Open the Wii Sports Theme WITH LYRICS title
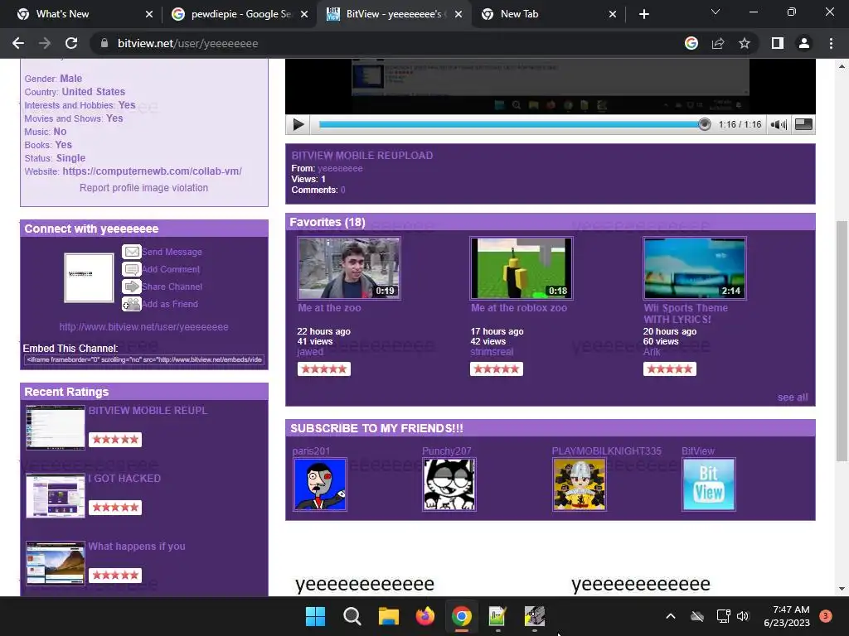This screenshot has height=636, width=849. (686, 314)
